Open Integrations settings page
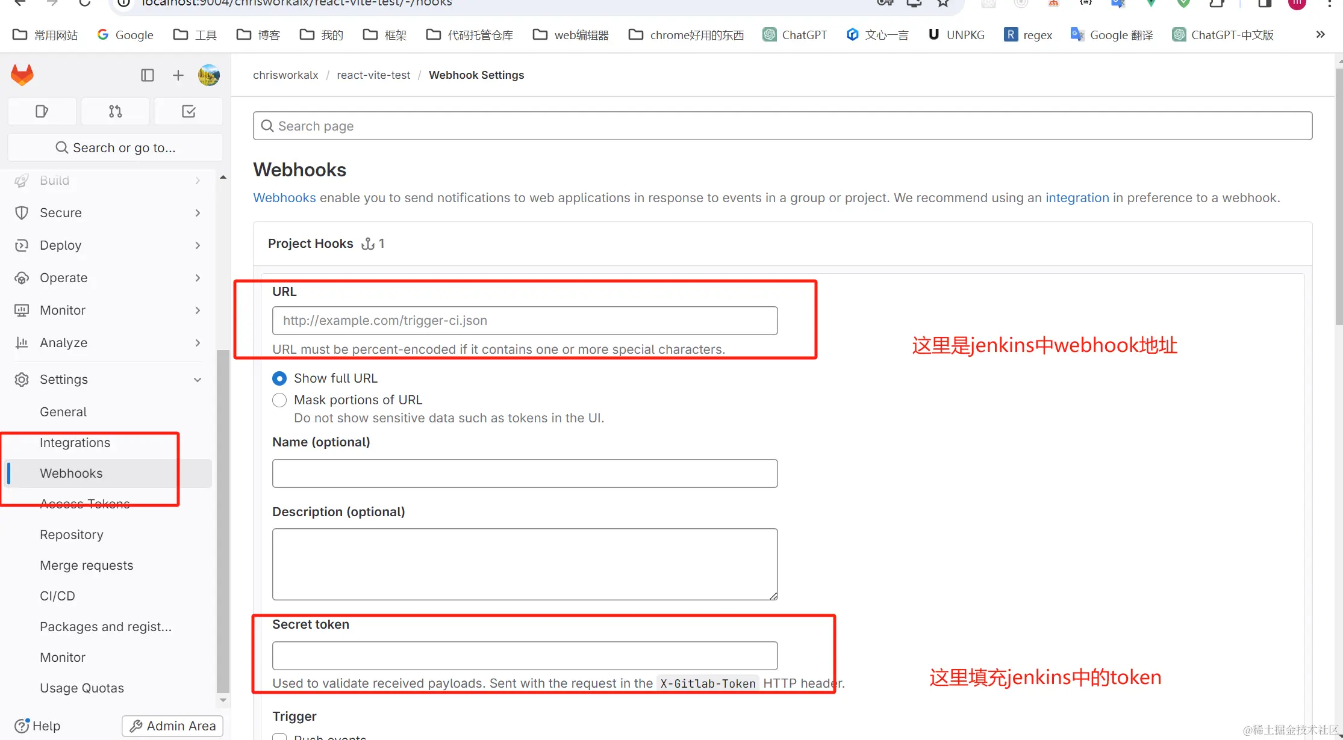 tap(75, 443)
